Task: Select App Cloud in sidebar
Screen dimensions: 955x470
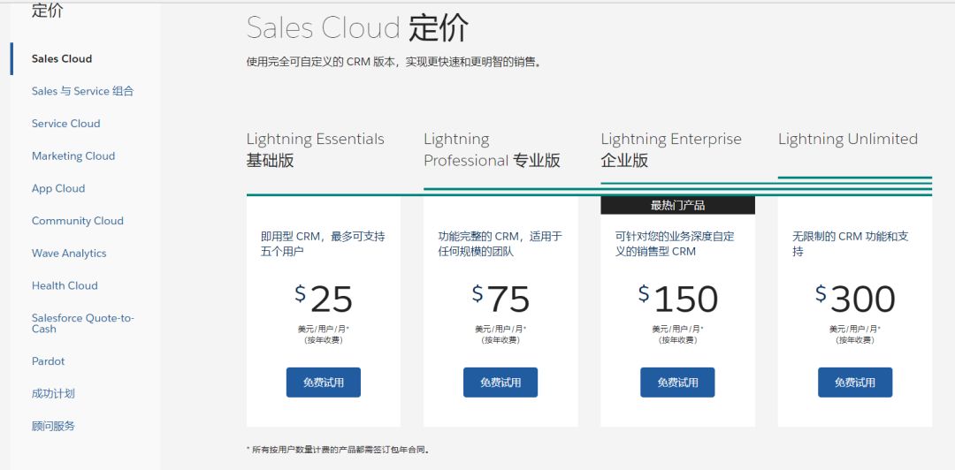Action: (58, 188)
